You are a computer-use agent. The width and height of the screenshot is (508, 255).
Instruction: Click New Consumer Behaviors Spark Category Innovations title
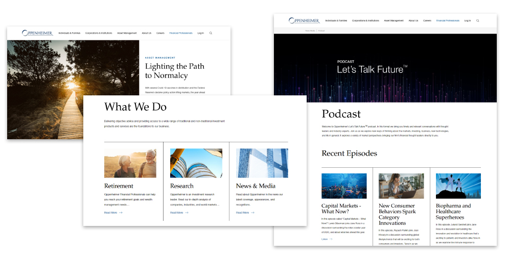click(x=397, y=214)
